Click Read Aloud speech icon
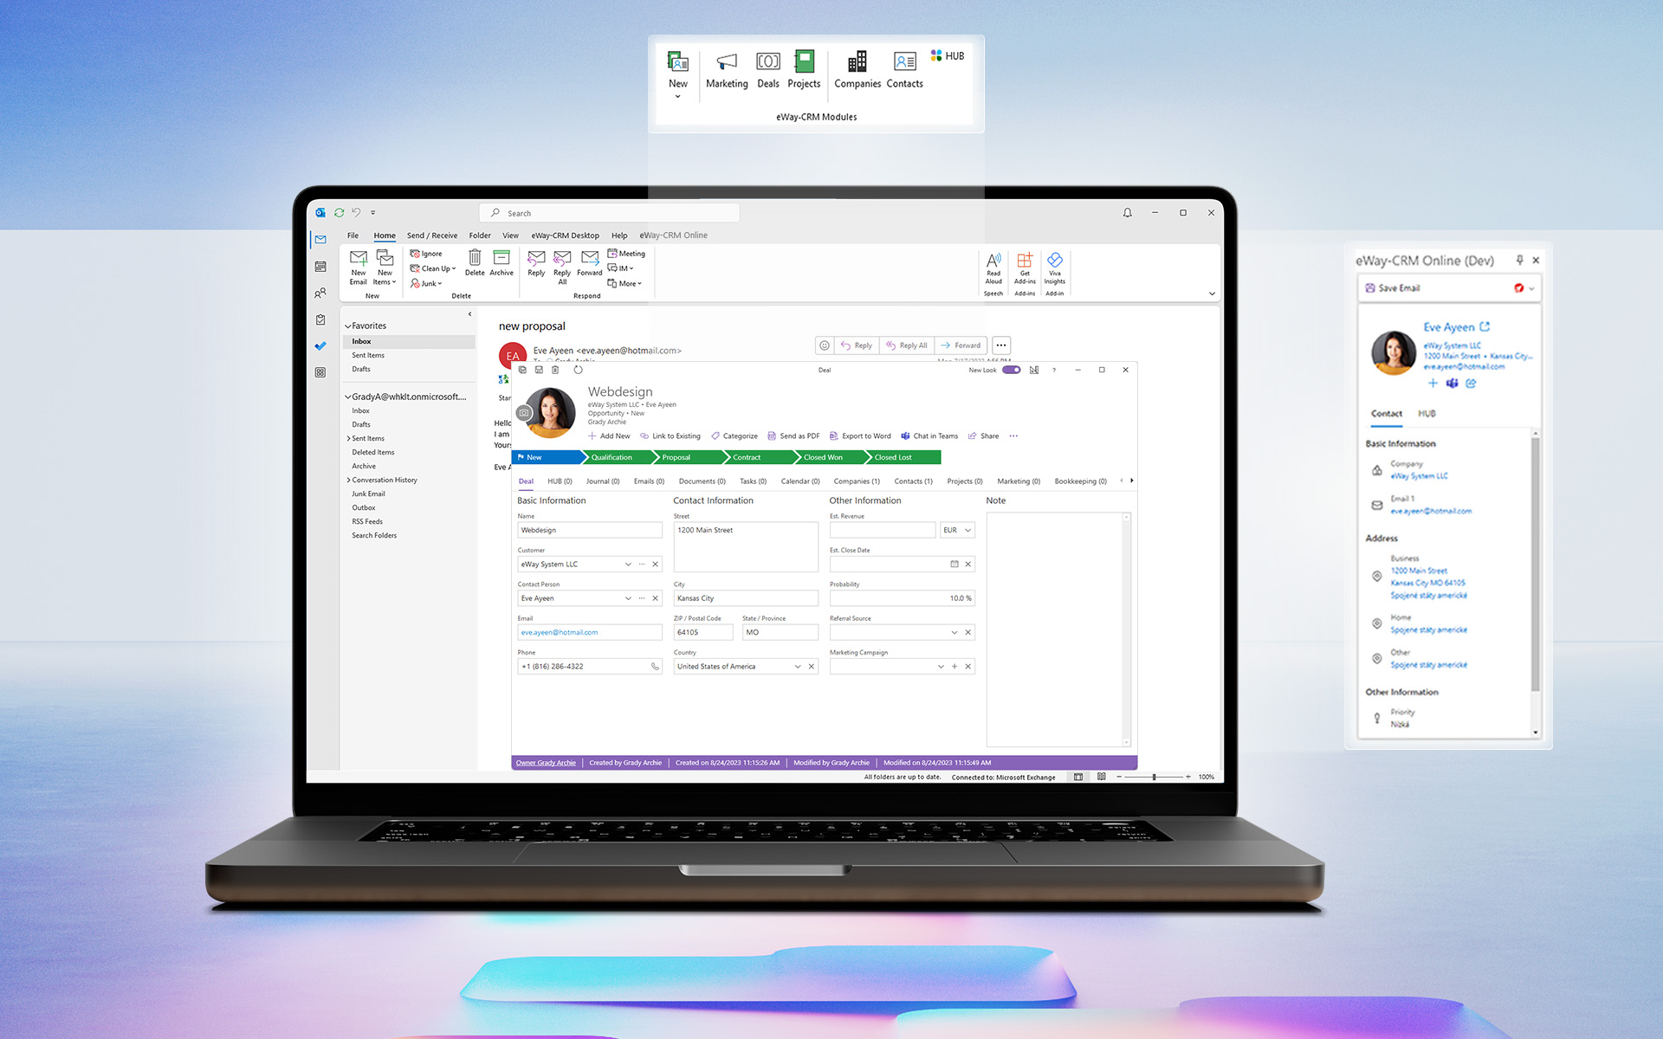This screenshot has width=1663, height=1039. (993, 268)
